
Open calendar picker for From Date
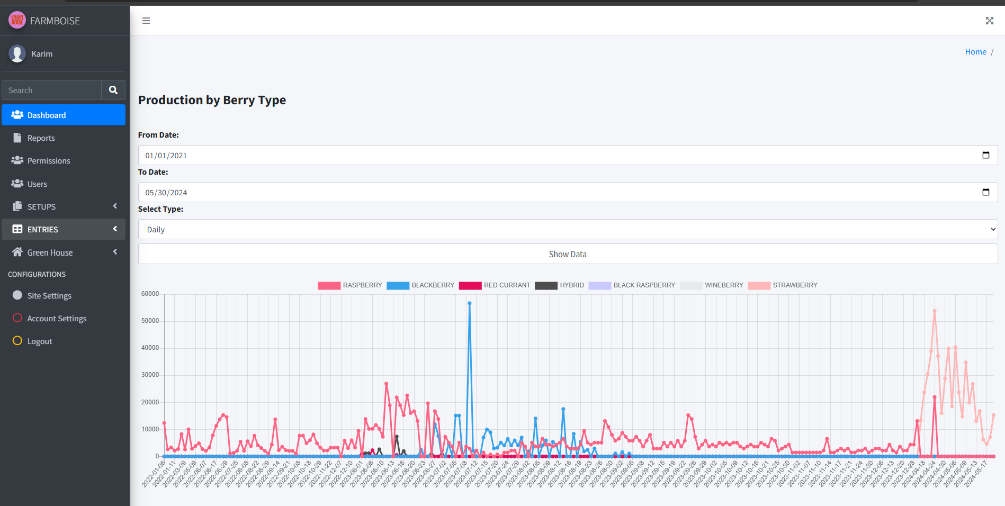[x=985, y=155]
